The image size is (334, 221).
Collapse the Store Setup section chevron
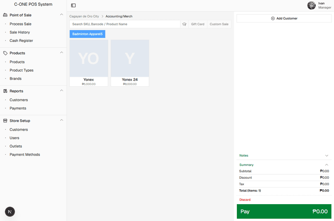[x=62, y=120]
